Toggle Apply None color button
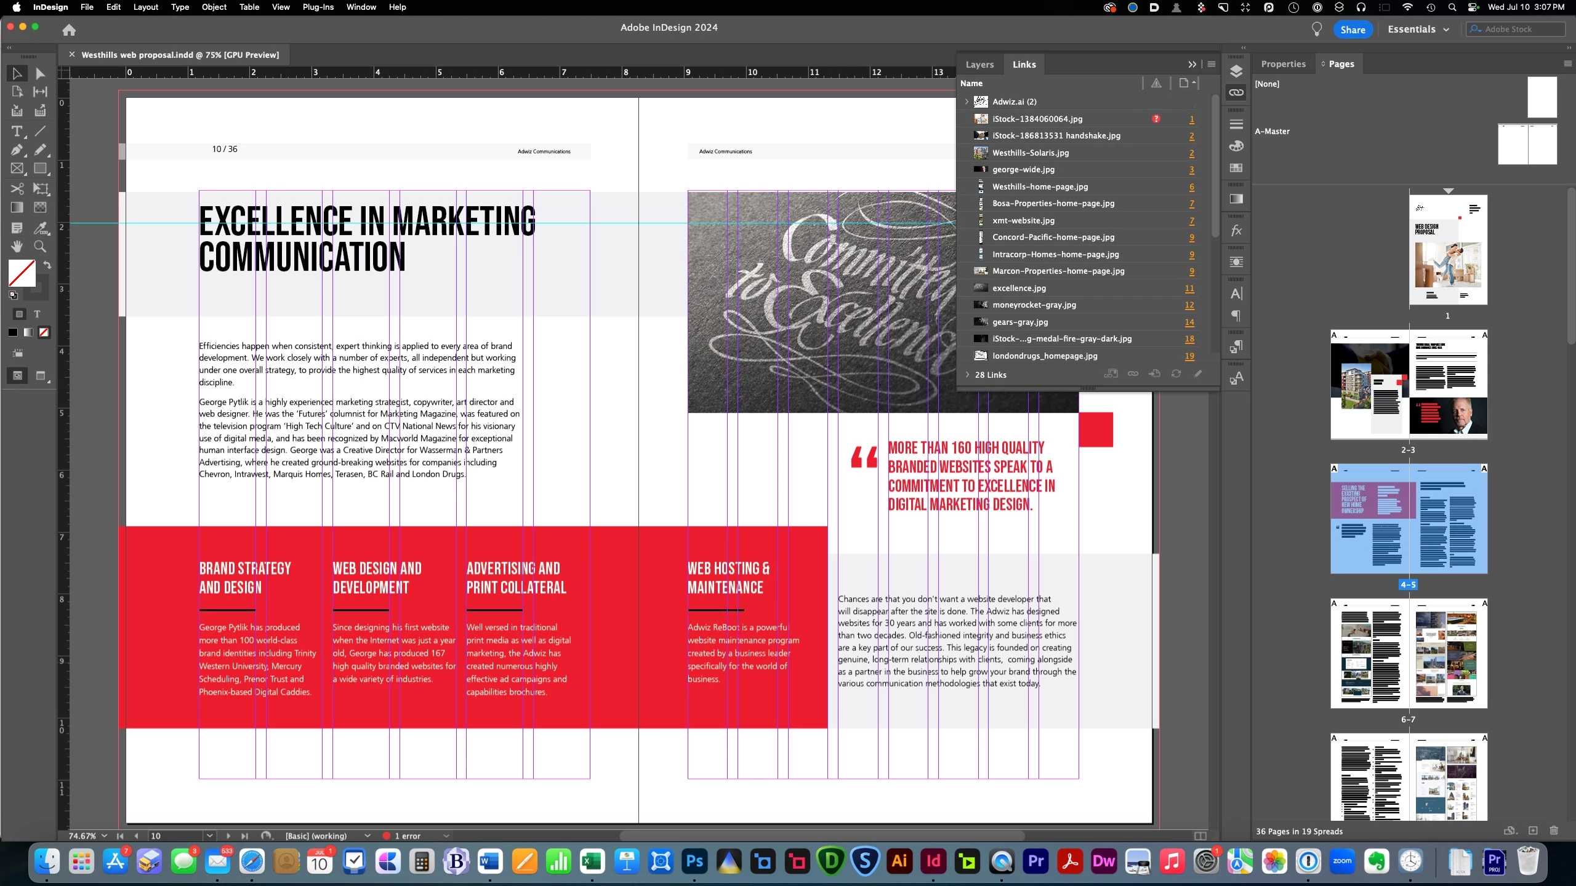1576x886 pixels. click(x=44, y=333)
